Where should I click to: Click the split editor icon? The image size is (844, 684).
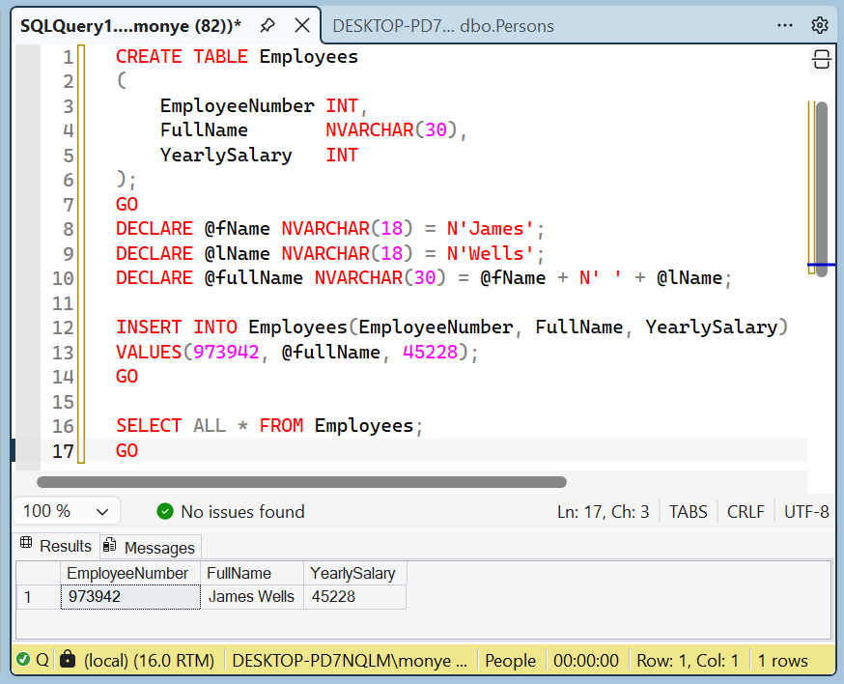point(822,59)
